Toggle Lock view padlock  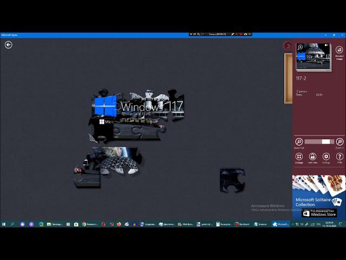coord(312,157)
